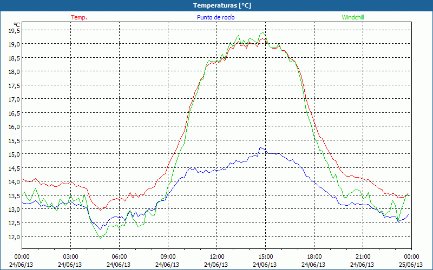The image size is (433, 270).
Task: Click the 21:00 time axis label
Action: (x=363, y=257)
